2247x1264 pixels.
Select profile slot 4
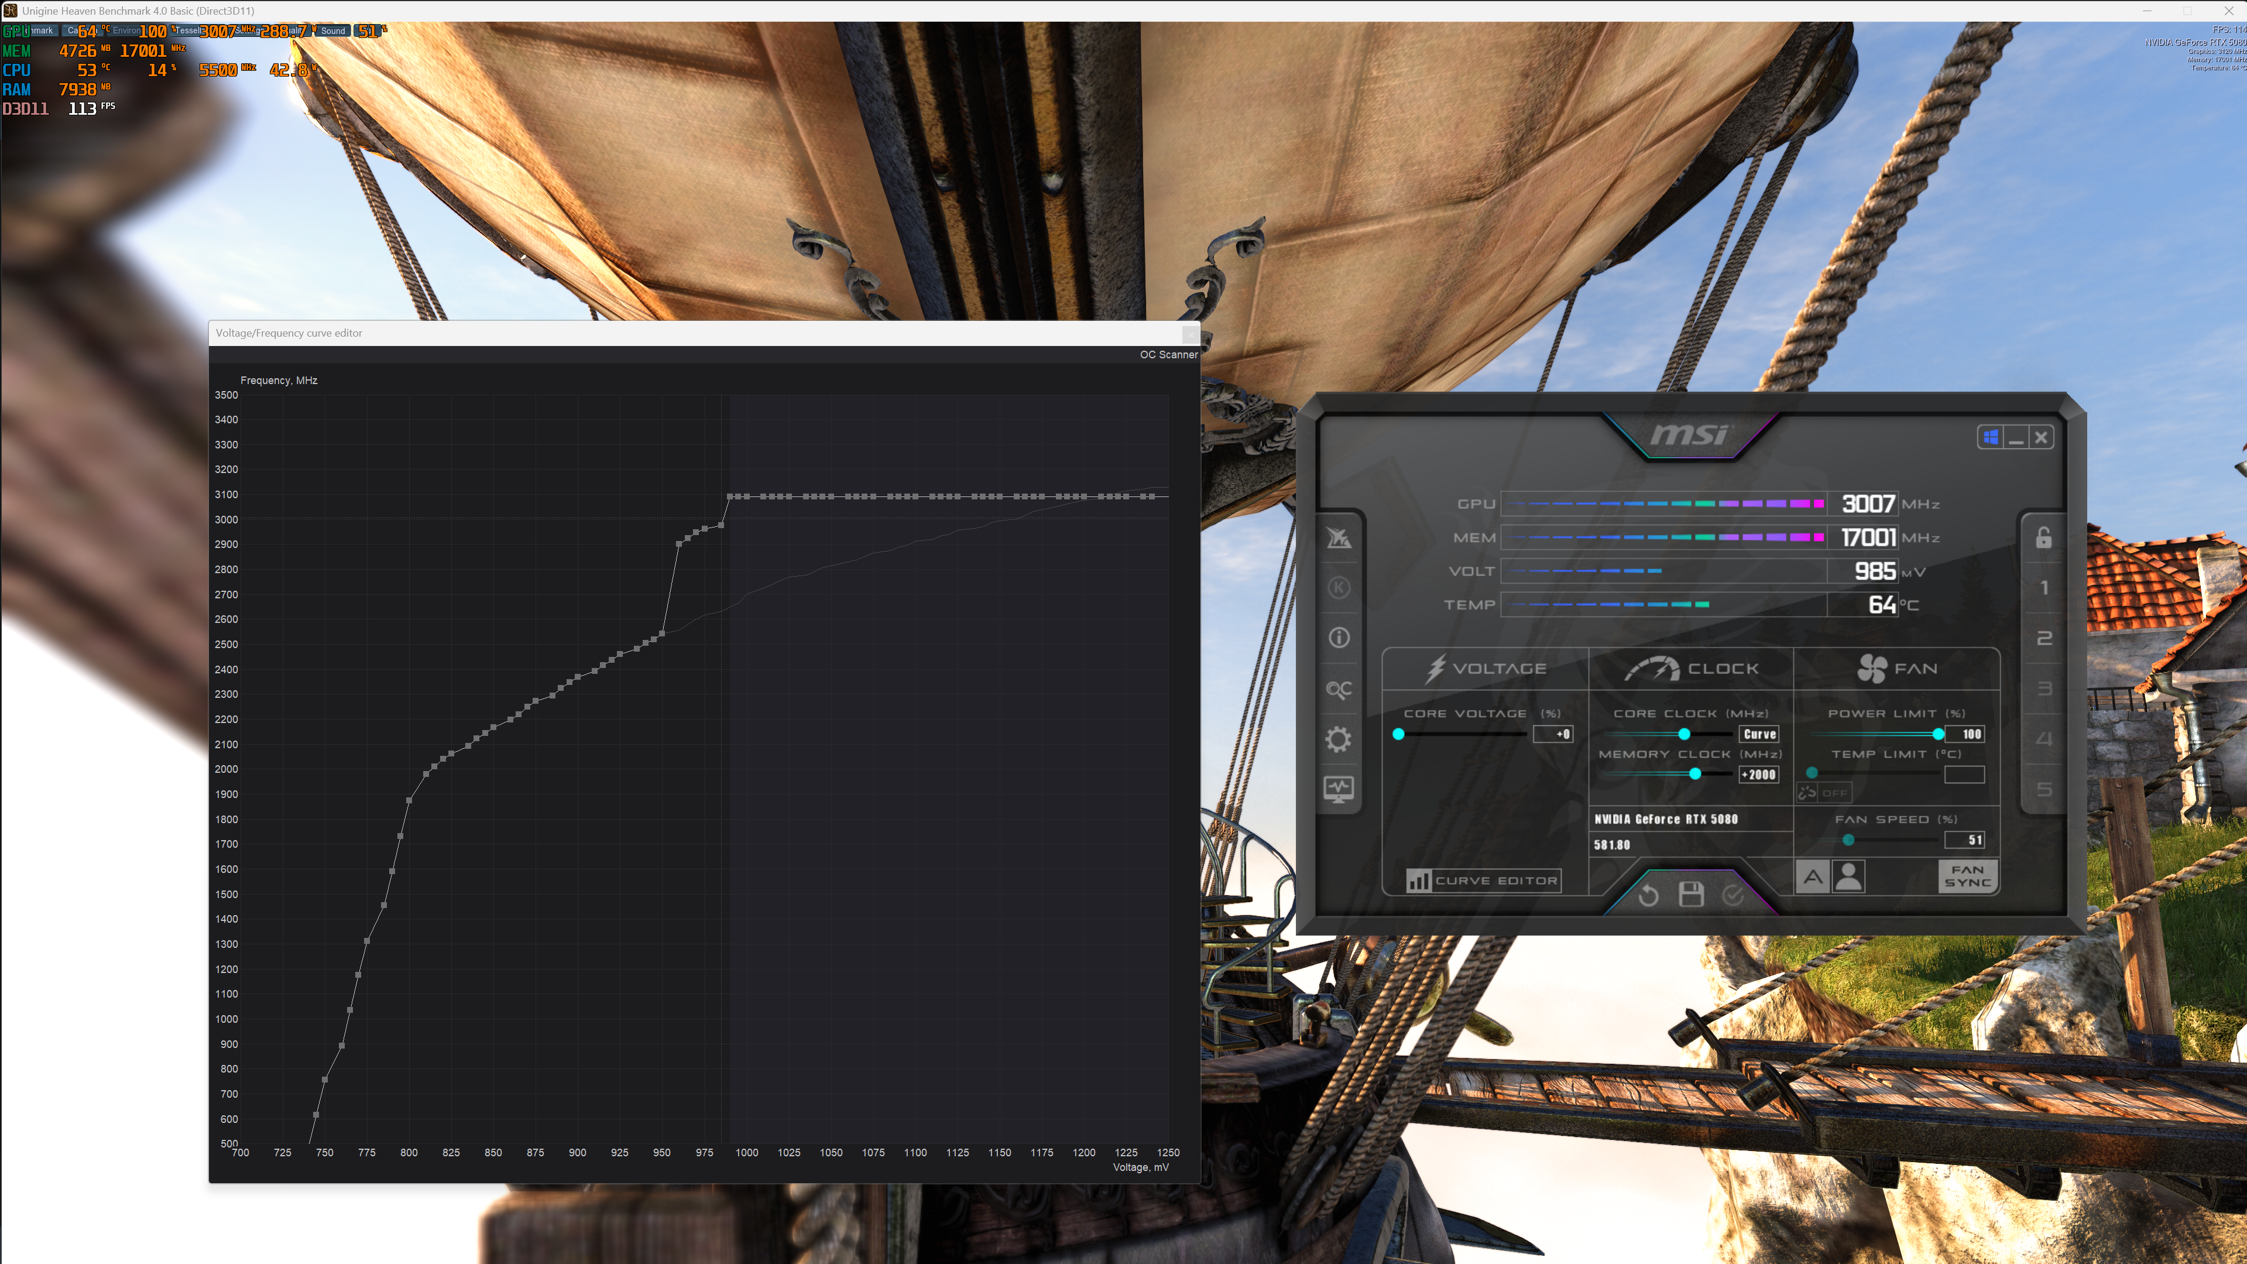coord(2044,740)
